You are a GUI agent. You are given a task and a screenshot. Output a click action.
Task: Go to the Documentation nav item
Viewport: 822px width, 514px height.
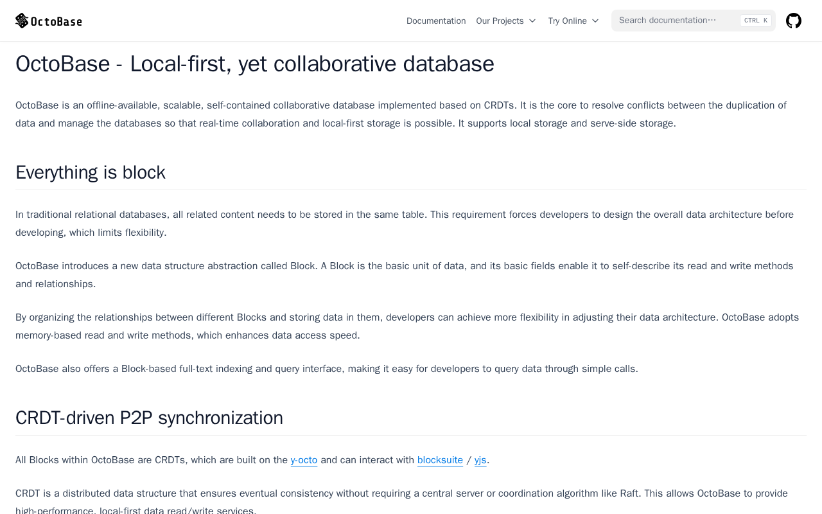[x=436, y=21]
